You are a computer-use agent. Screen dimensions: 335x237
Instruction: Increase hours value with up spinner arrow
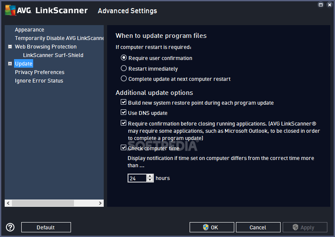(x=150, y=176)
